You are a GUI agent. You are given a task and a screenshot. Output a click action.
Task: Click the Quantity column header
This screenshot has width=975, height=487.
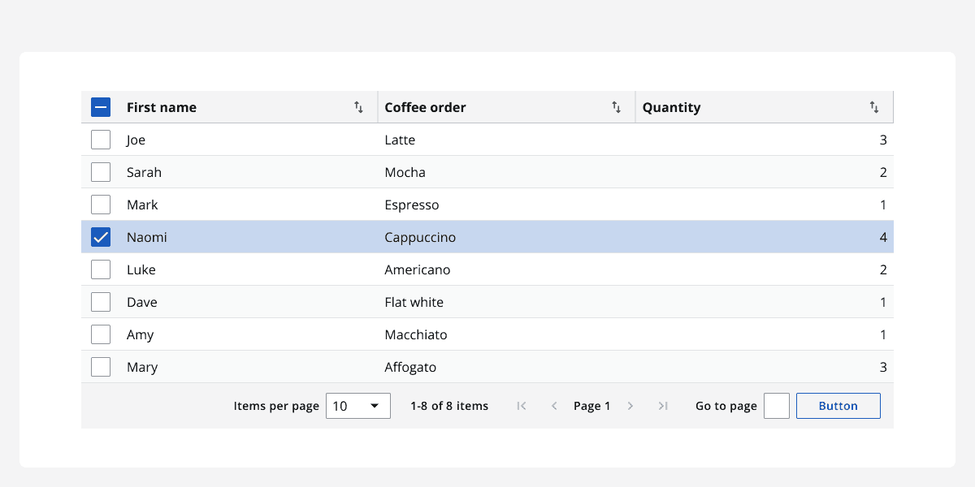tap(671, 106)
